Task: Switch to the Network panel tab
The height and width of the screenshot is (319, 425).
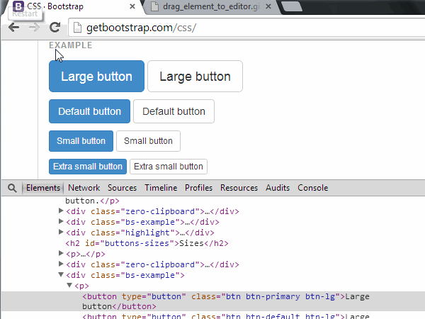Action: [x=84, y=188]
